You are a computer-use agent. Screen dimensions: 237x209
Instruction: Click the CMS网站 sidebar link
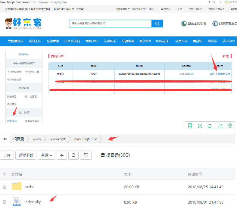tap(12, 121)
